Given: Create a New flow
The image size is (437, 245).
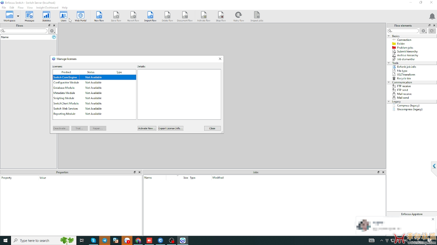Looking at the screenshot, I should (x=99, y=16).
